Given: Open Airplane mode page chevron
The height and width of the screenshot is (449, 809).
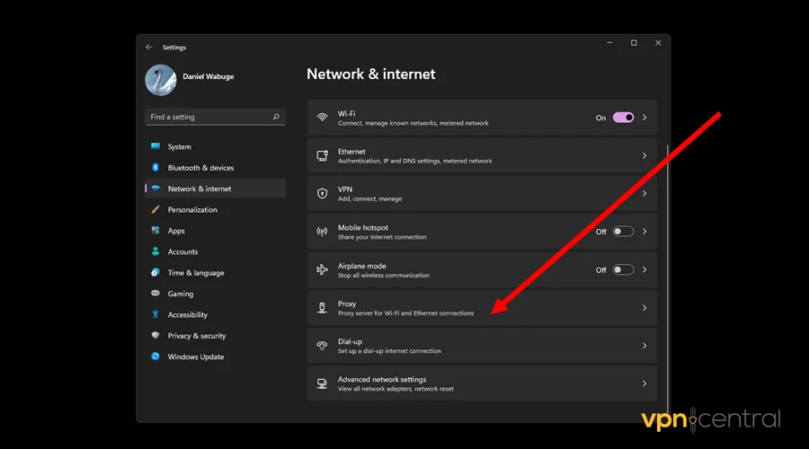Looking at the screenshot, I should pyautogui.click(x=645, y=269).
